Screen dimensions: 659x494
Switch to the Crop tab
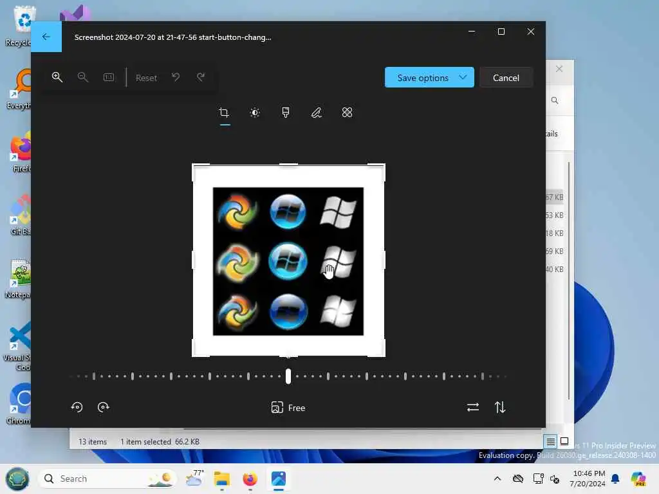point(224,113)
